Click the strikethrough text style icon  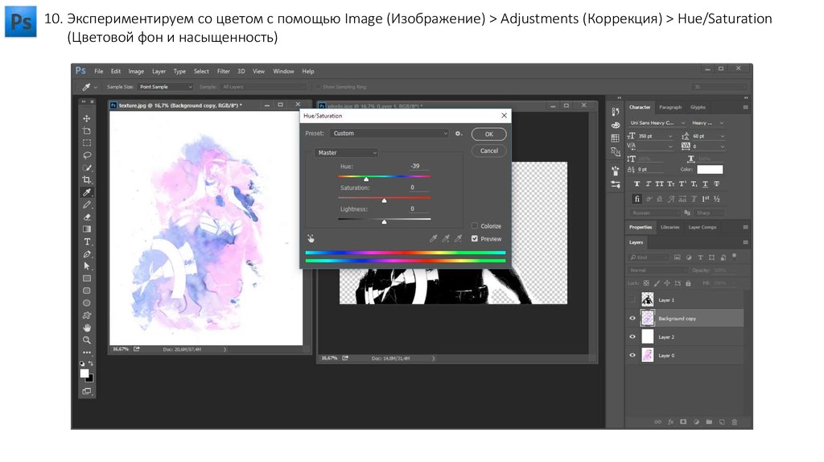716,184
